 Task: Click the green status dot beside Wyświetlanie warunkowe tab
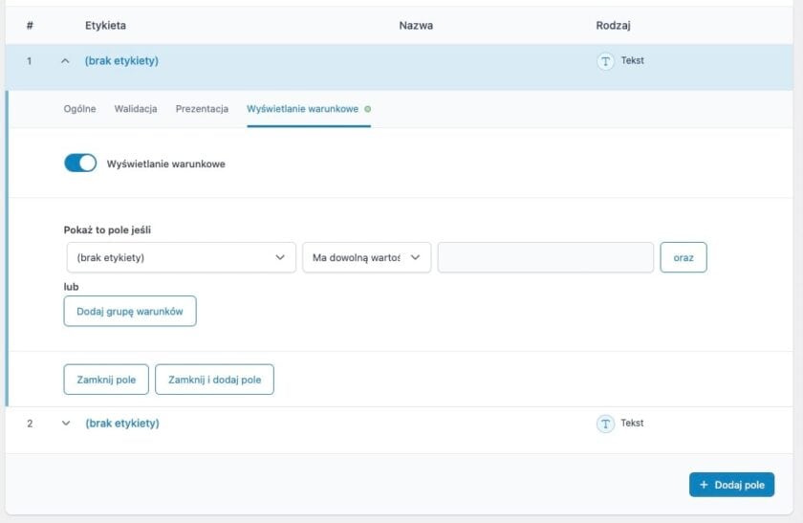tap(368, 109)
